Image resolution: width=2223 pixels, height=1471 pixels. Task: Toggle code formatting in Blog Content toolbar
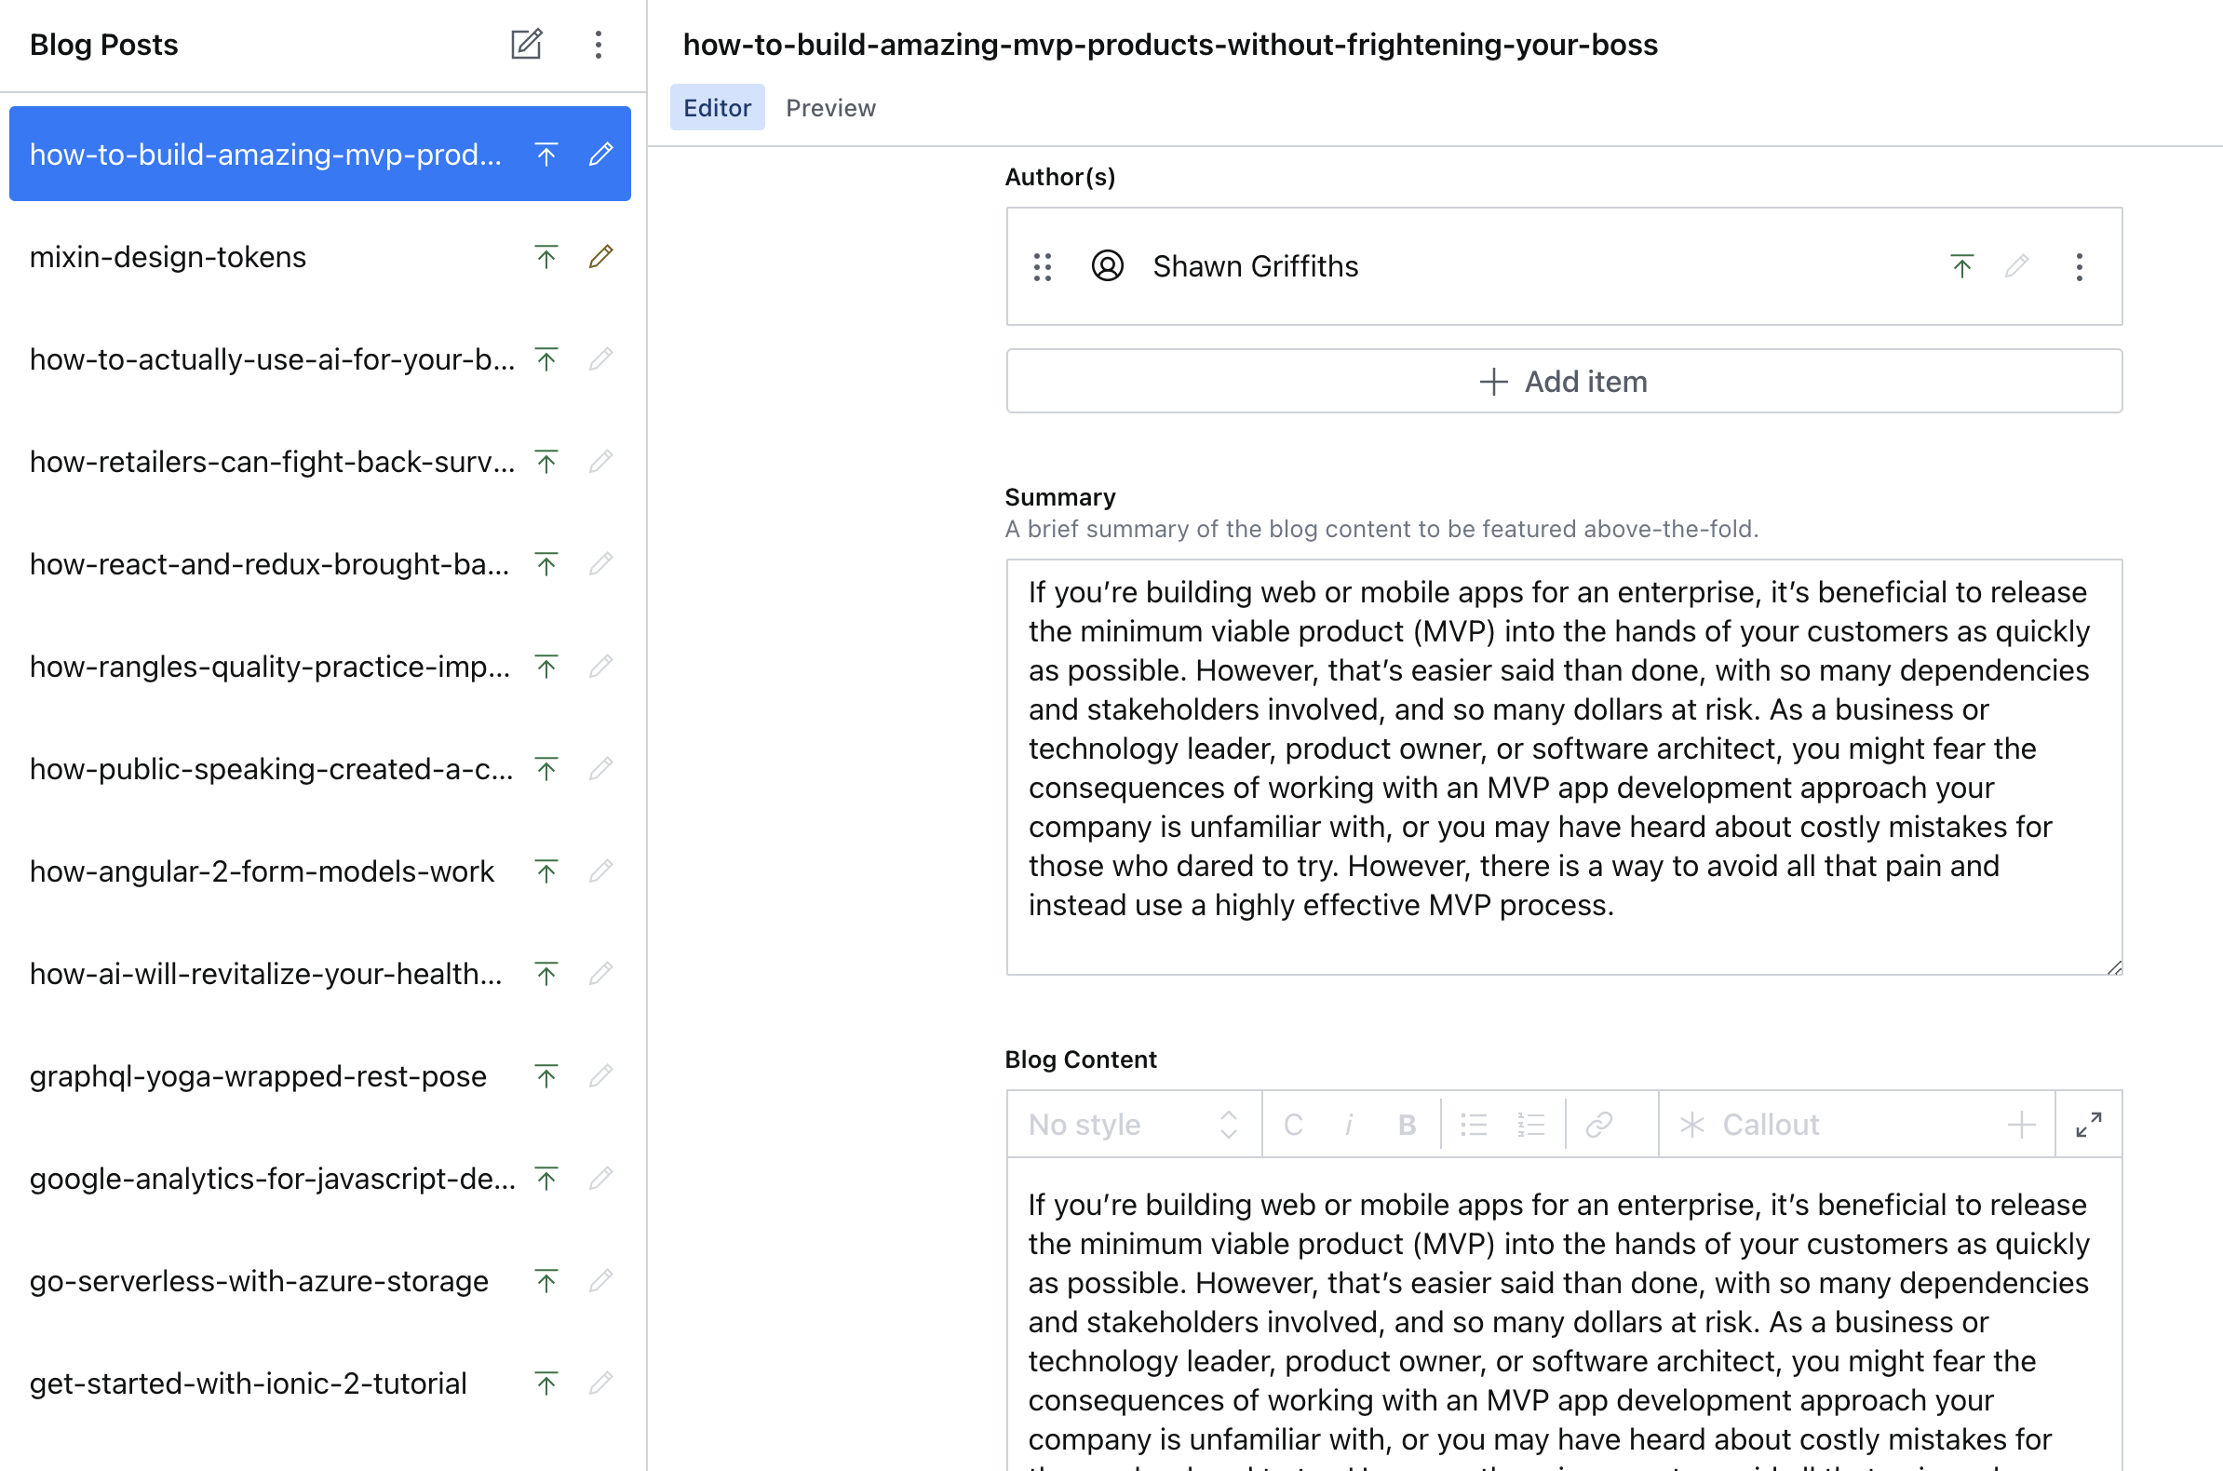click(1292, 1124)
